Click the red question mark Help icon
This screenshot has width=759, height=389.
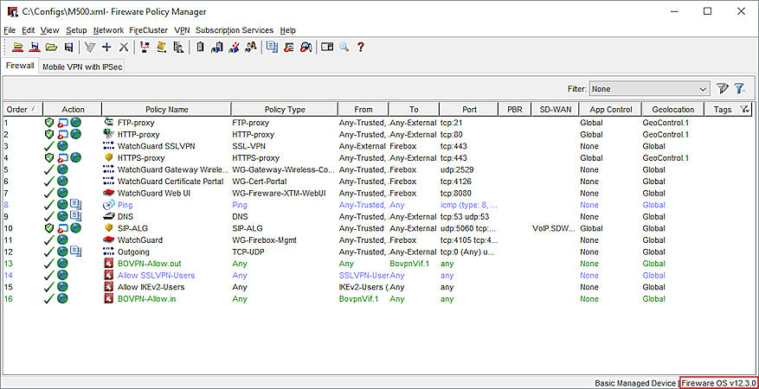(361, 47)
